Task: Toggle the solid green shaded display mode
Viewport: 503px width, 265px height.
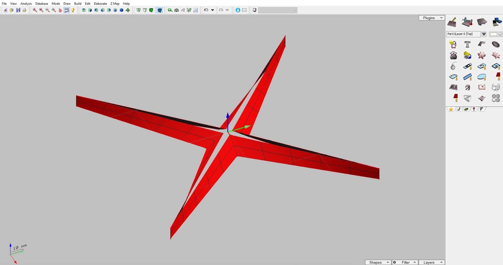Action: [x=151, y=10]
